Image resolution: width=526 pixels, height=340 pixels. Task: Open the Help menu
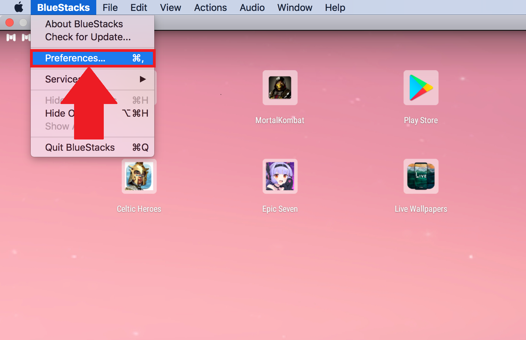pyautogui.click(x=335, y=8)
